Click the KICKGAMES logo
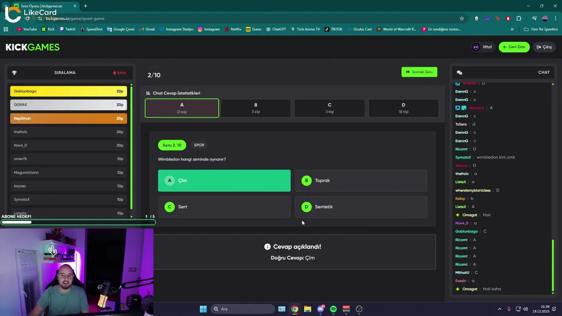 32,47
